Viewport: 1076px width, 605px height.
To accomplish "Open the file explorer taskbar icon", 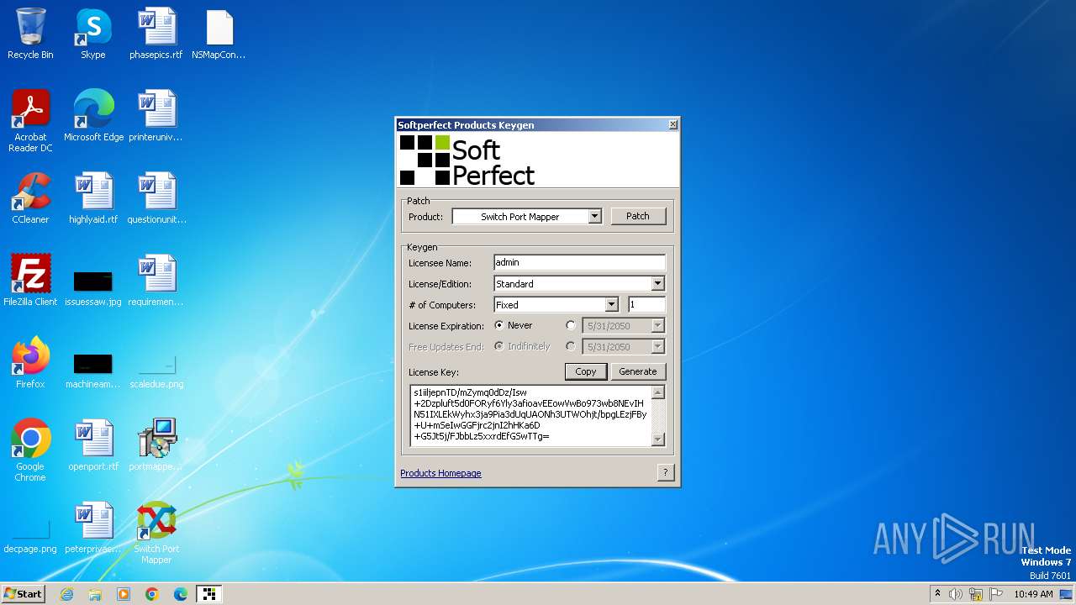I will click(95, 594).
